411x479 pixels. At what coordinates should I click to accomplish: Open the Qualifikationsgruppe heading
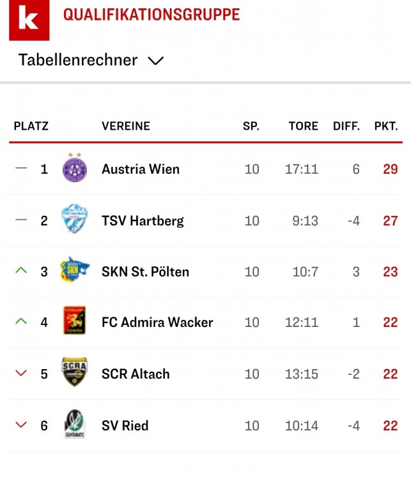151,15
